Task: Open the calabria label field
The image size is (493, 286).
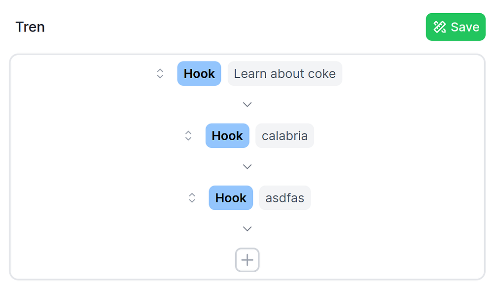Action: (284, 136)
